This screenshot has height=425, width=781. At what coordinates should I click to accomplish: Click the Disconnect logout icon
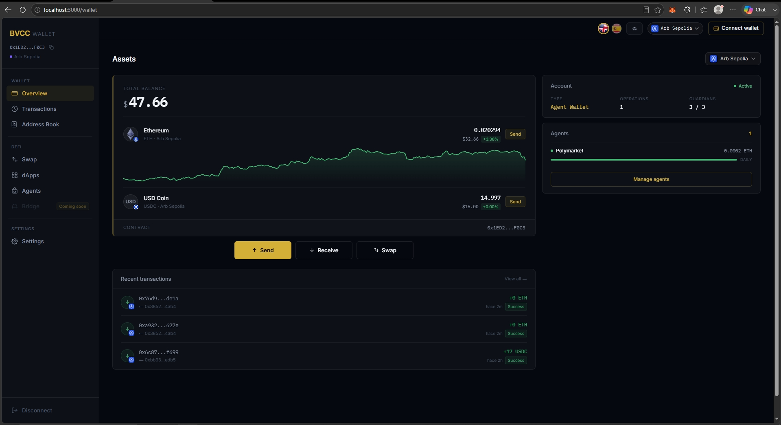[15, 410]
